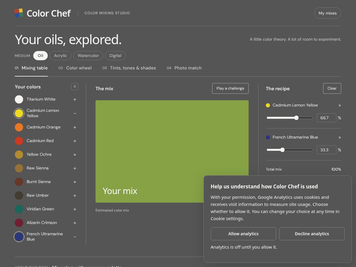The height and width of the screenshot is (267, 356).
Task: Add Alizarin Crimson with its plus icon
Action: click(75, 223)
